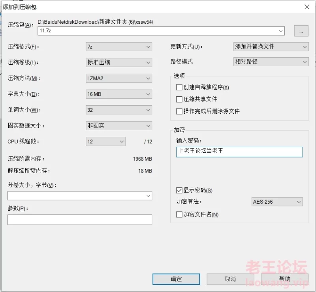316x292 pixels.
Task: Open the 加密算法 dropdown showing AES-256
Action: pyautogui.click(x=277, y=202)
